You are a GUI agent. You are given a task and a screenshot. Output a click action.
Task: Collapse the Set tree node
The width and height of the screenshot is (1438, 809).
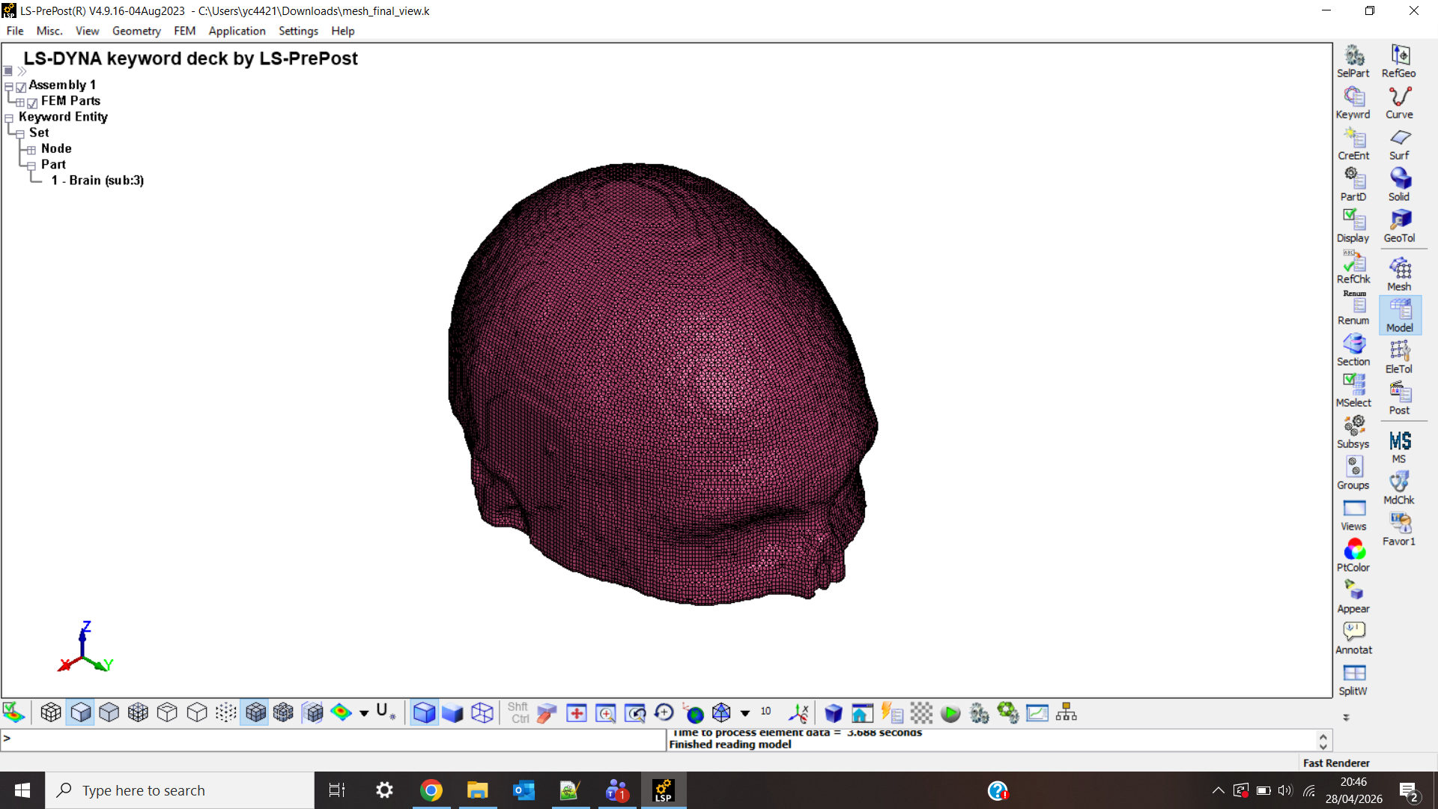pos(20,133)
